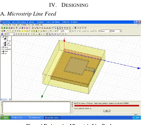The height and width of the screenshot is (125, 142).
Task: Click the model tree horizontal scrollbar
Action: pyautogui.click(x=6, y=99)
